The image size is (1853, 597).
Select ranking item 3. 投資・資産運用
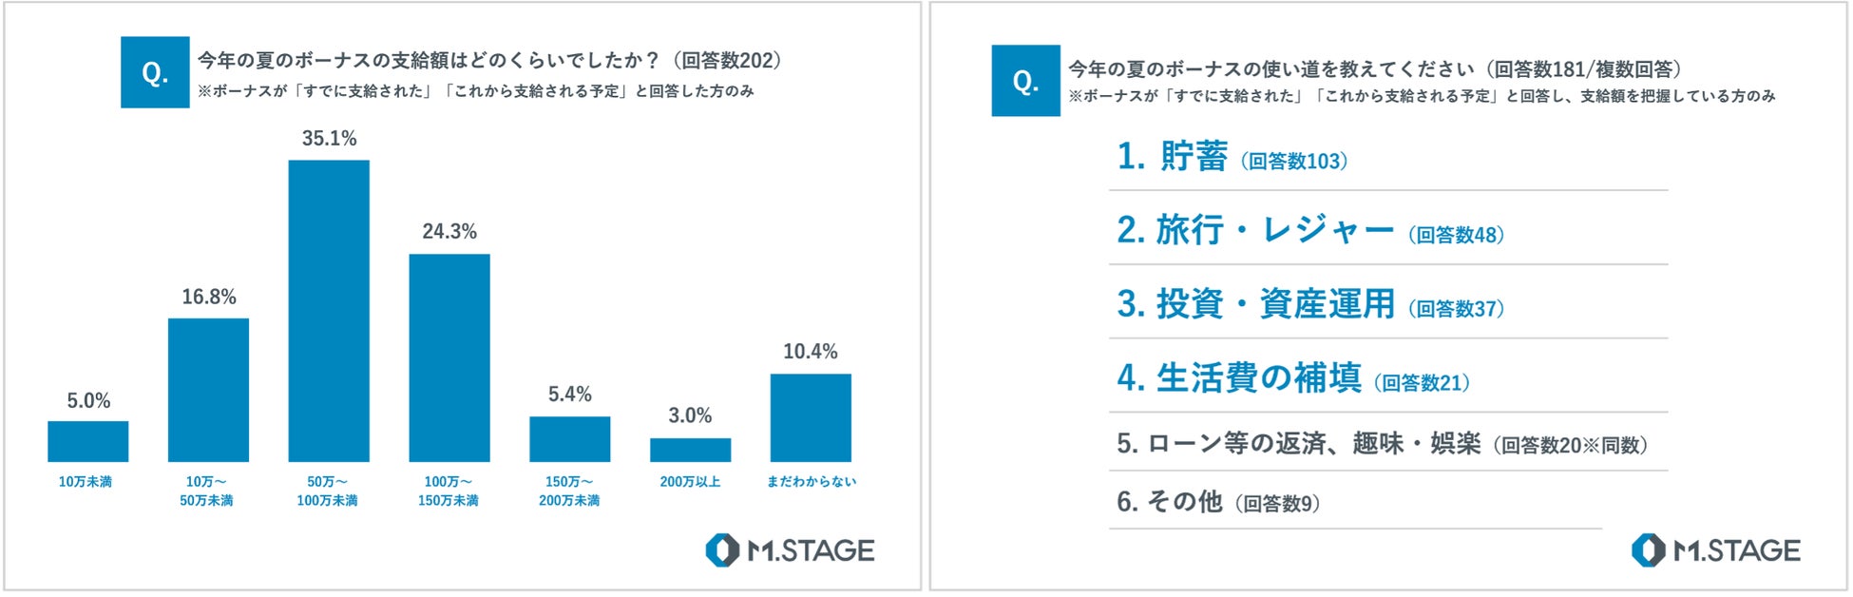pos(1310,304)
